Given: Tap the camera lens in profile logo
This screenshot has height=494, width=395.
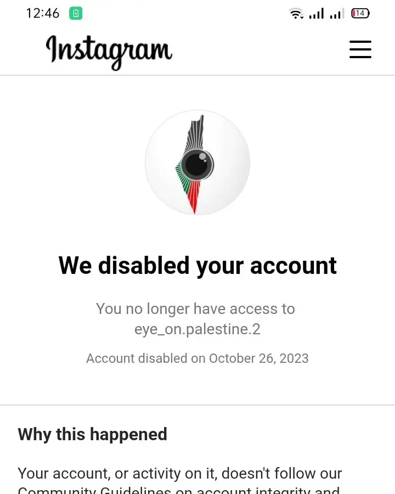Looking at the screenshot, I should [x=198, y=164].
